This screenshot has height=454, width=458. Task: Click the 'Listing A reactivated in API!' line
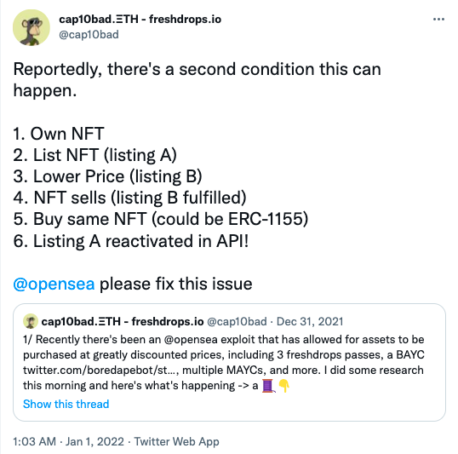pyautogui.click(x=131, y=241)
